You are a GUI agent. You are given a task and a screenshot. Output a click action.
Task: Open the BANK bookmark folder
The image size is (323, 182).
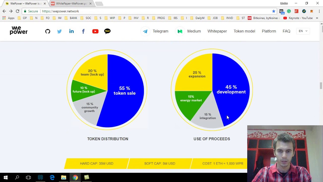71,18
